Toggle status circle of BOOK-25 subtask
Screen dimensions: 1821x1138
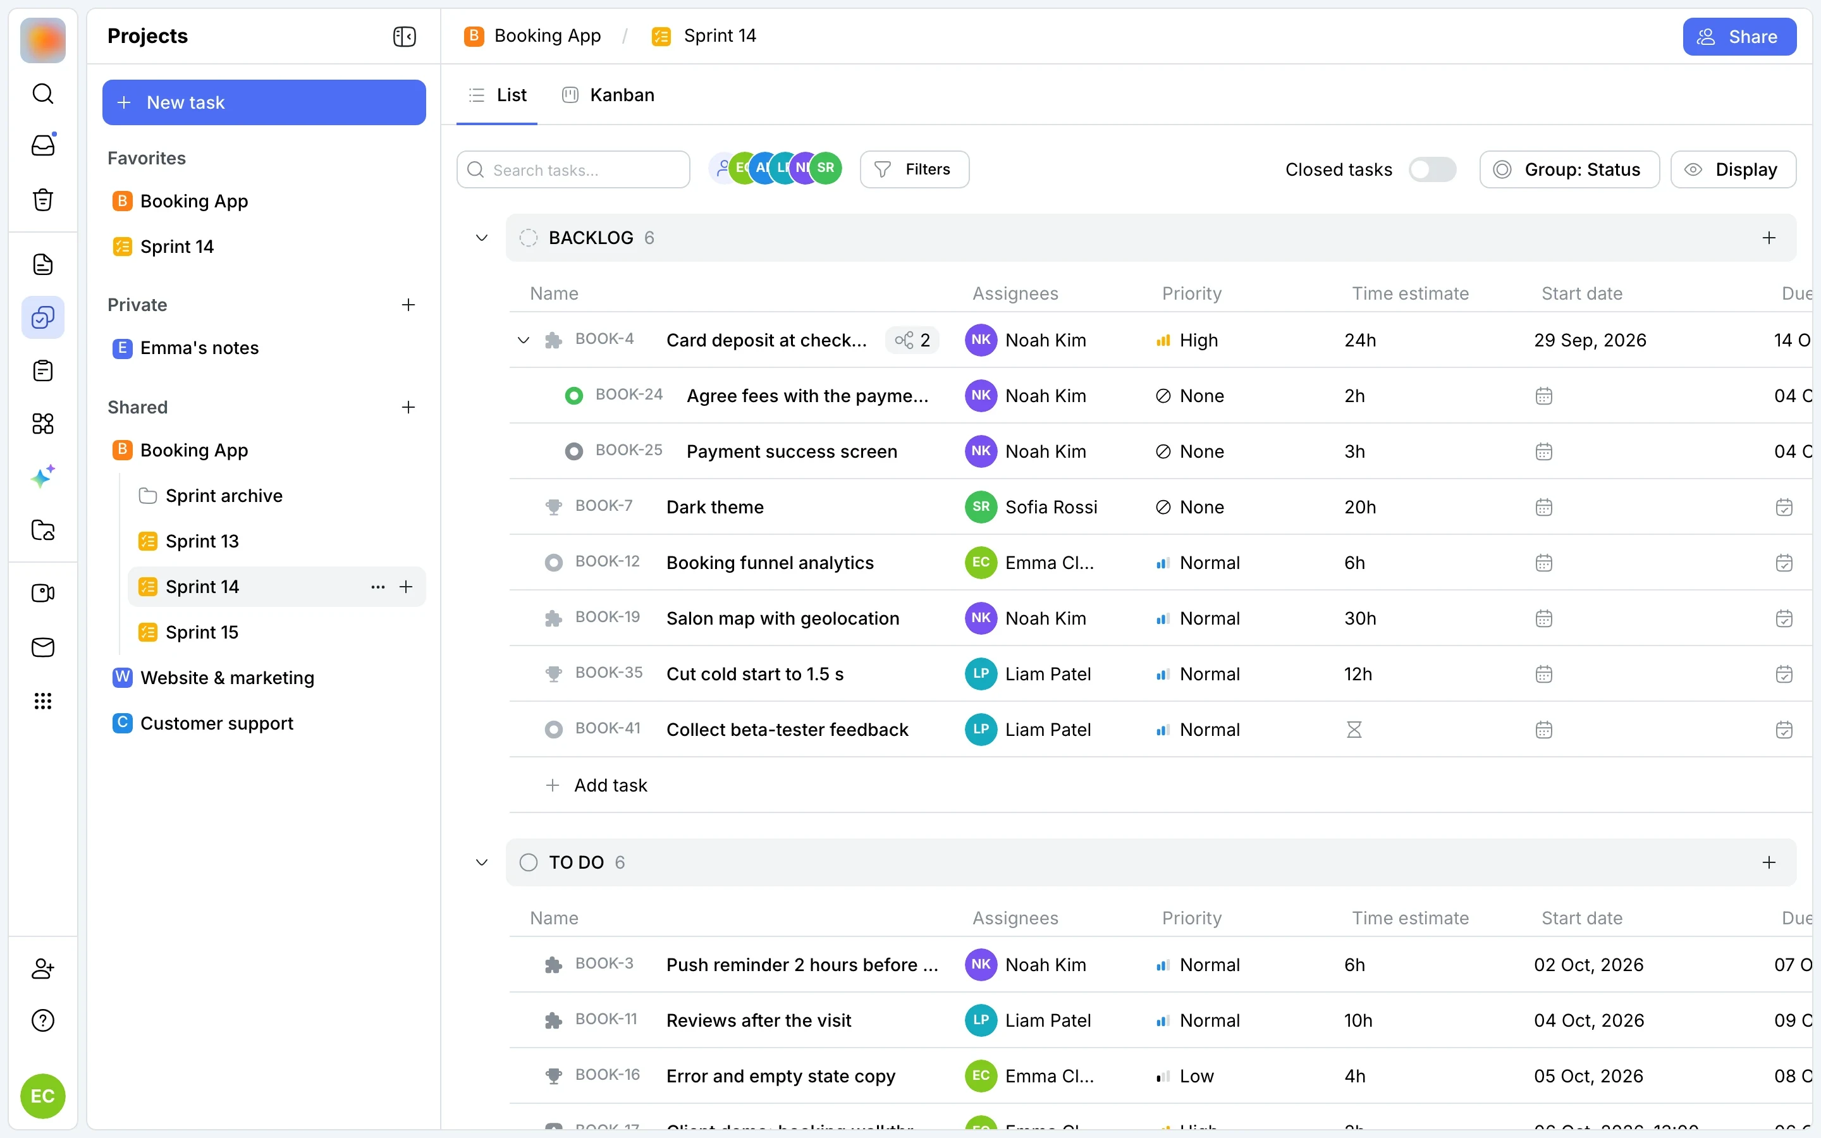(x=574, y=451)
